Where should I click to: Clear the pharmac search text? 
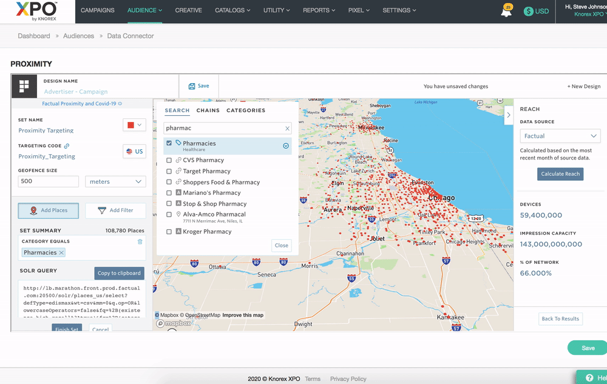point(287,129)
